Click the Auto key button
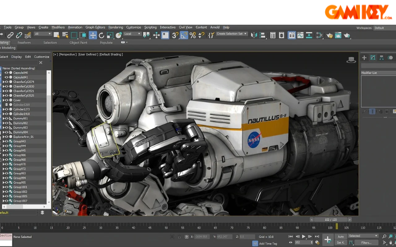 (341, 237)
